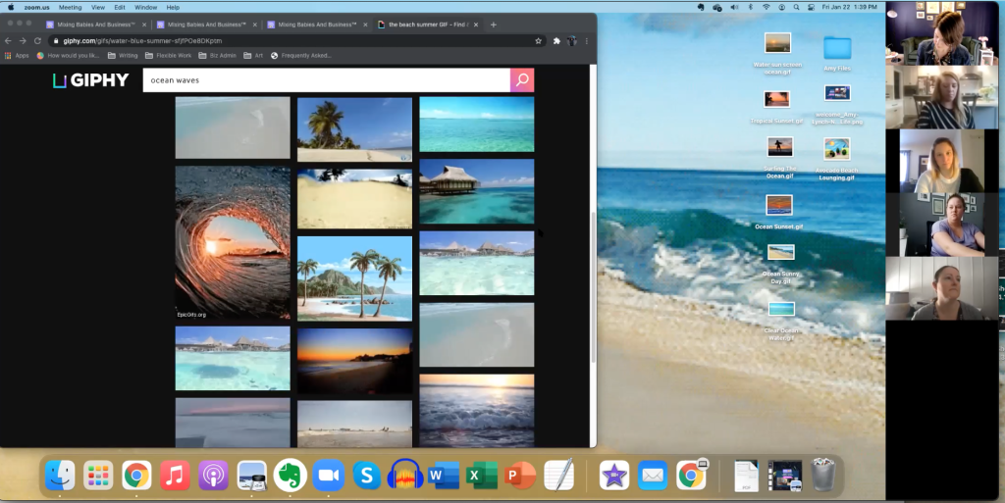Open iMovie from the dock
This screenshot has width=1005, height=503.
(614, 476)
